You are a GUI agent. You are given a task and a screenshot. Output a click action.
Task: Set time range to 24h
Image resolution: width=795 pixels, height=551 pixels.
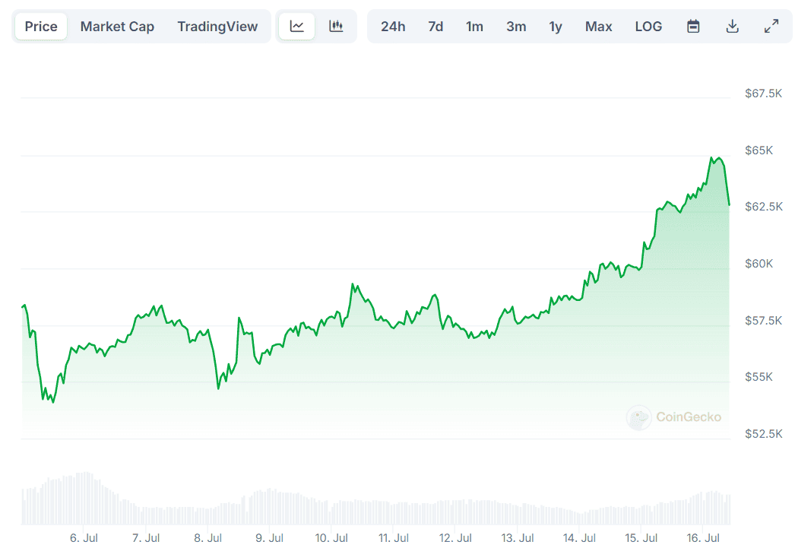[393, 27]
